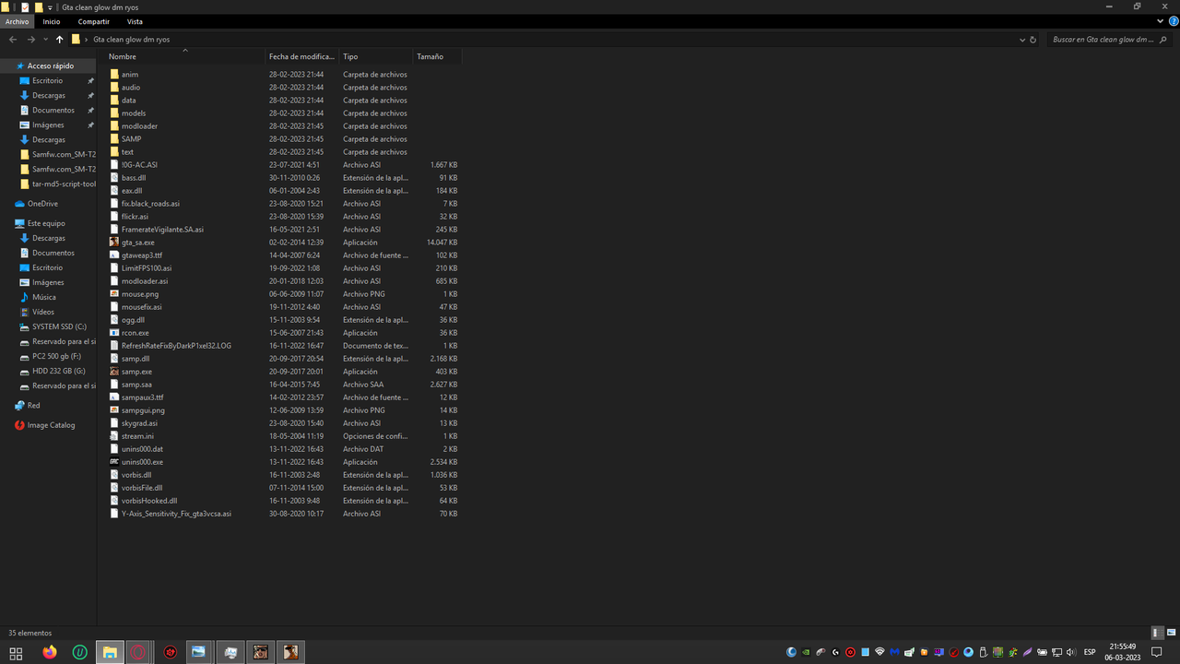Open address bar history dropdown

pyautogui.click(x=1022, y=40)
